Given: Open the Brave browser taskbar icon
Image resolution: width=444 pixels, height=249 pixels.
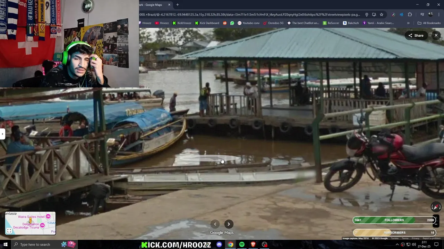Looking at the screenshot, I should tap(253, 245).
